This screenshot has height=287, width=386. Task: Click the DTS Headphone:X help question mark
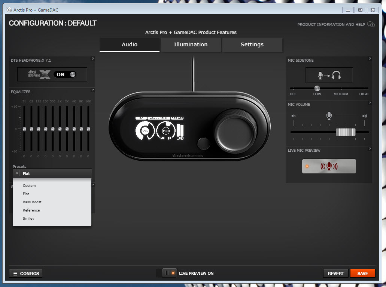pos(93,59)
